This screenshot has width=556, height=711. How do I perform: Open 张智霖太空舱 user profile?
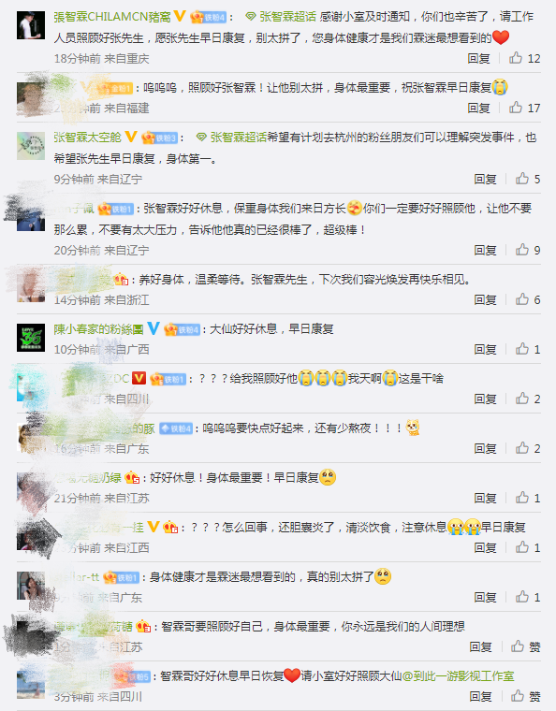(x=88, y=138)
